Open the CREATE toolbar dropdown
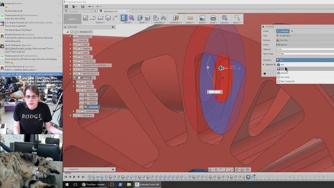The width and height of the screenshot is (334, 188). (x=127, y=22)
